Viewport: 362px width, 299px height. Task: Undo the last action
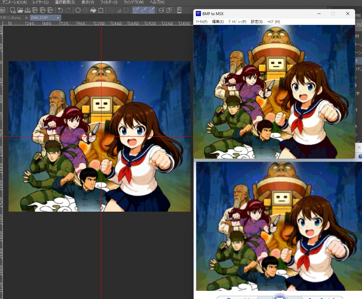[x=60, y=10]
